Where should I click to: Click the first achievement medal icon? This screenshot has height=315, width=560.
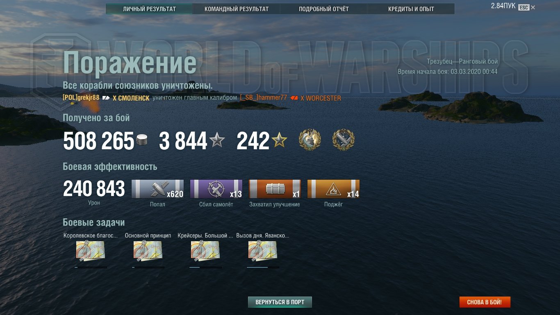click(310, 139)
